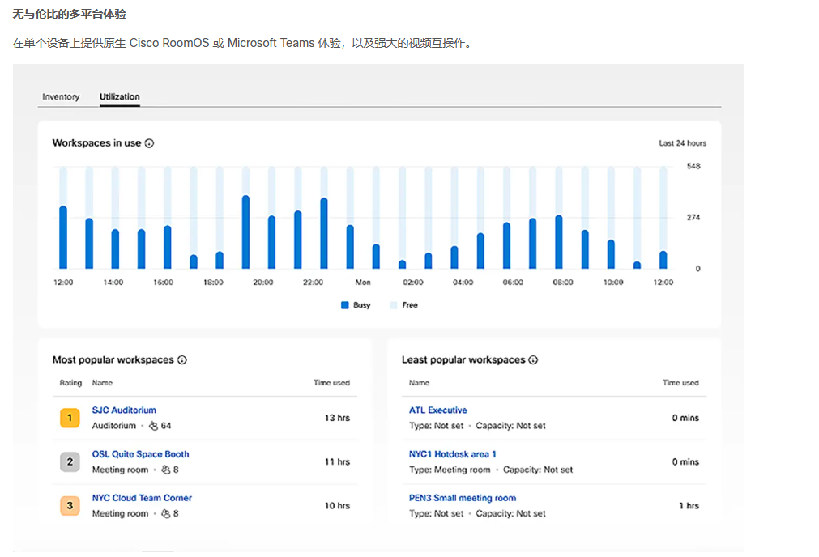Click capacity icon under OSL Quite Space Booth
The height and width of the screenshot is (557, 819).
166,470
